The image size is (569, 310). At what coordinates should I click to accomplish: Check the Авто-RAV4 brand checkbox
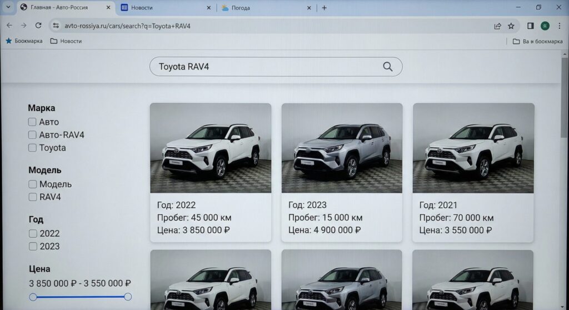tap(32, 134)
